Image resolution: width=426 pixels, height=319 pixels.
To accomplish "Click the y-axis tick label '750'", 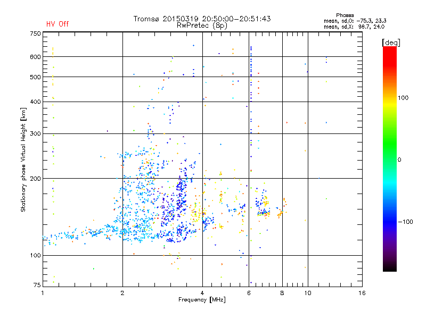I will pos(35,34).
